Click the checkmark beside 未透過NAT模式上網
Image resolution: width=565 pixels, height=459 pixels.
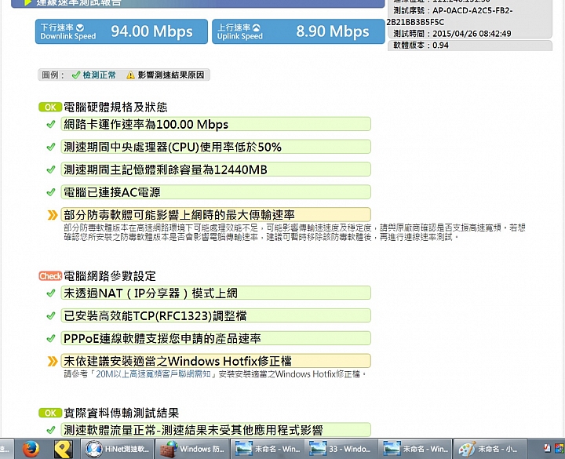point(51,293)
